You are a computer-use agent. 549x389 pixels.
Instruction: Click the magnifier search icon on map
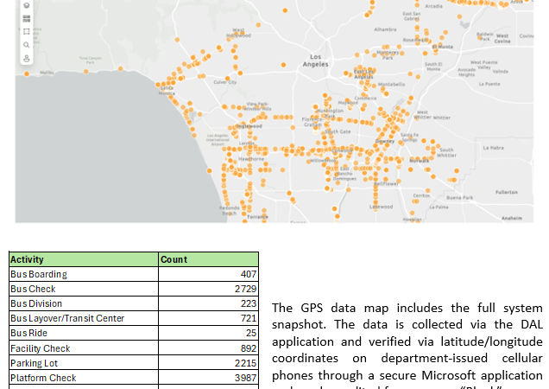[27, 44]
